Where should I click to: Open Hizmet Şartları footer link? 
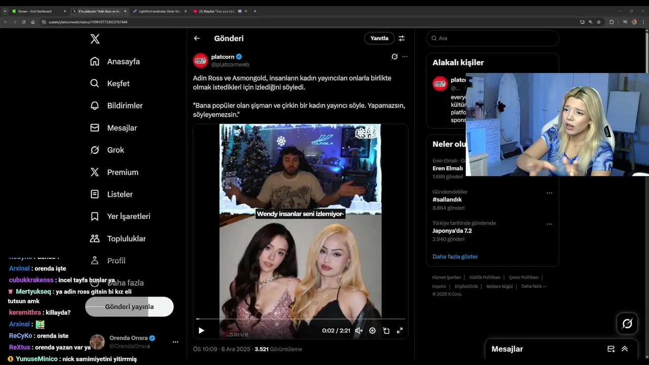tap(446, 277)
